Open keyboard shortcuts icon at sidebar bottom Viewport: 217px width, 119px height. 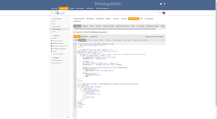(68, 117)
